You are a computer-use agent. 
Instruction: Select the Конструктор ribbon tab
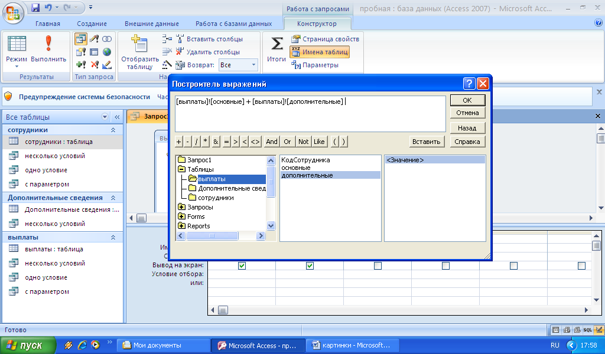pyautogui.click(x=317, y=24)
